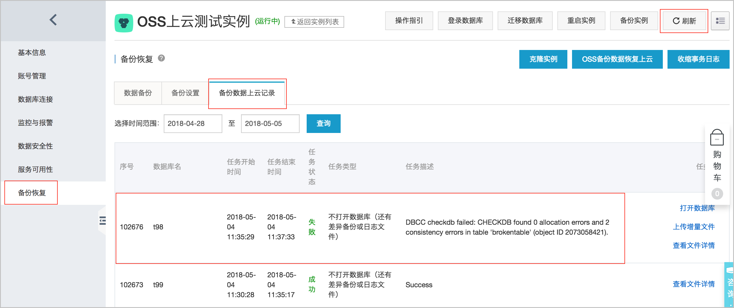The width and height of the screenshot is (734, 308).
Task: Open the shopping cart icon
Action: coord(717,138)
